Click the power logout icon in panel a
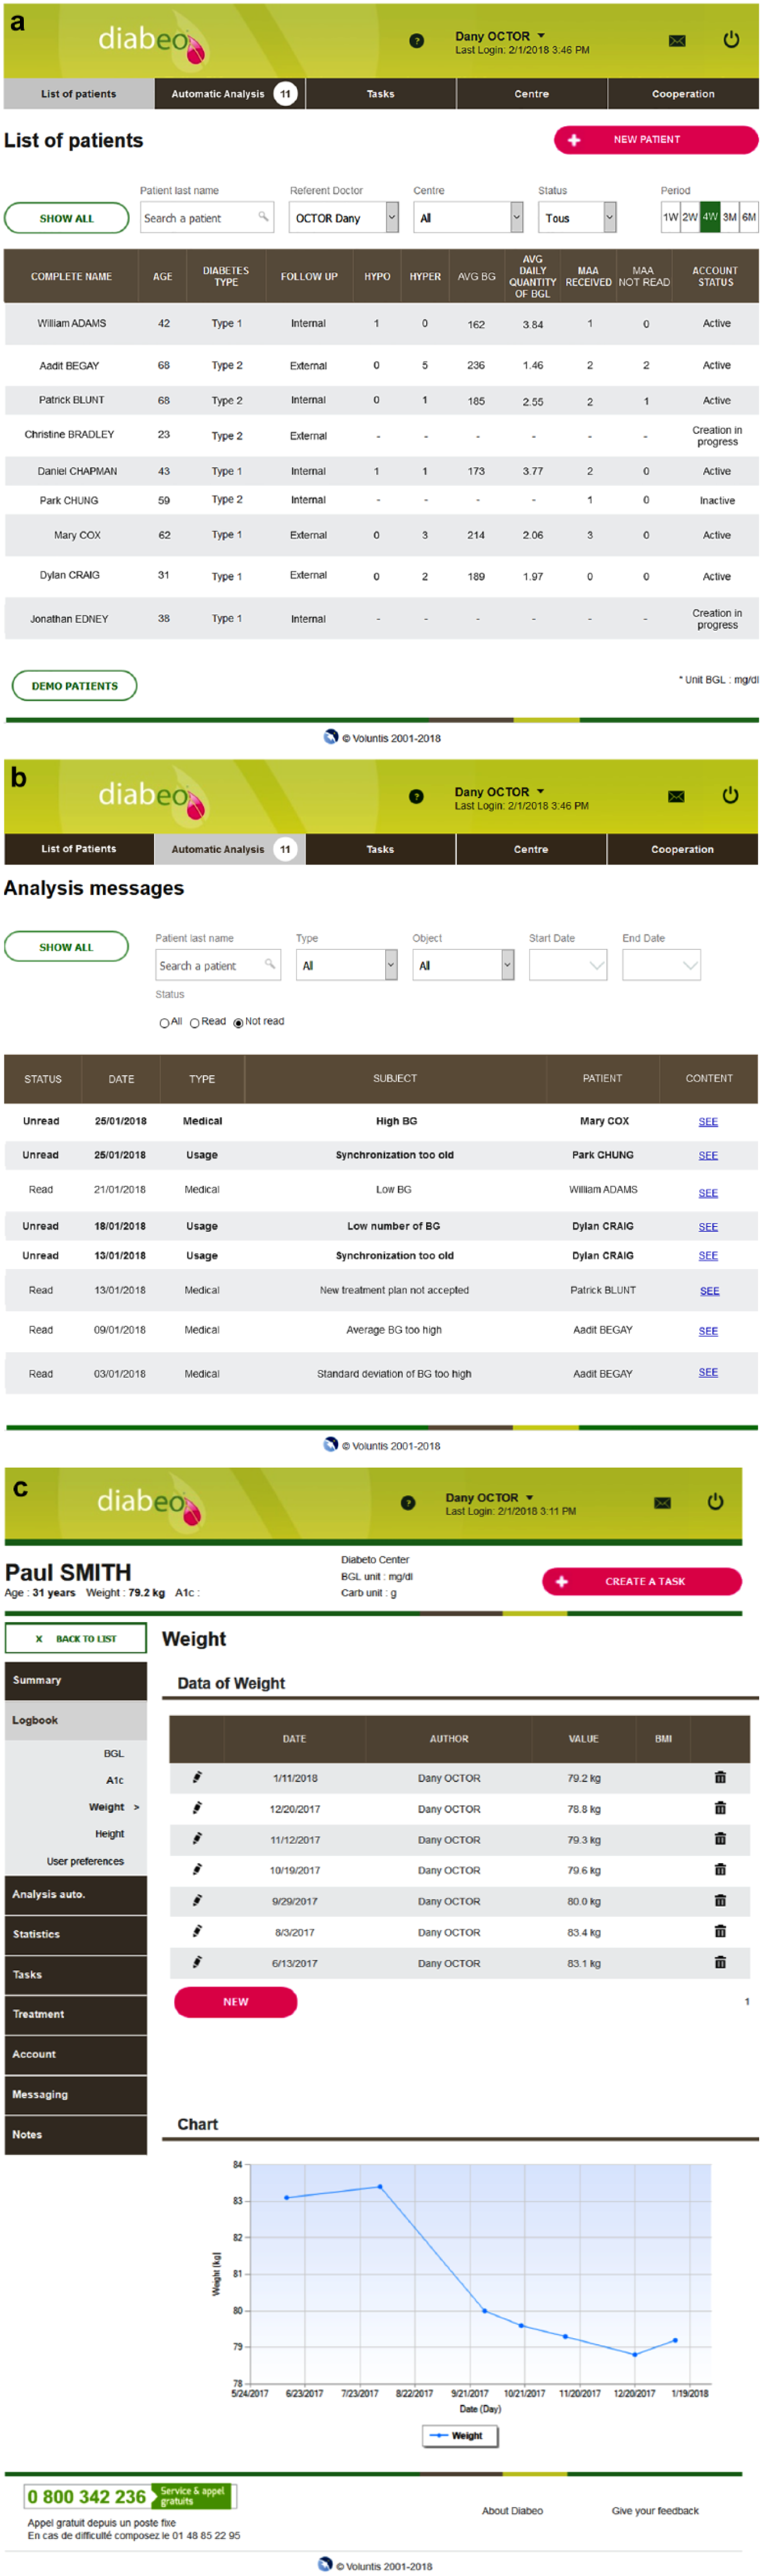762x2576 pixels. [x=731, y=40]
